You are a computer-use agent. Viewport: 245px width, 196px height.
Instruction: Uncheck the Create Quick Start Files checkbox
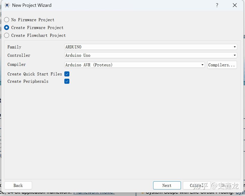(67, 74)
